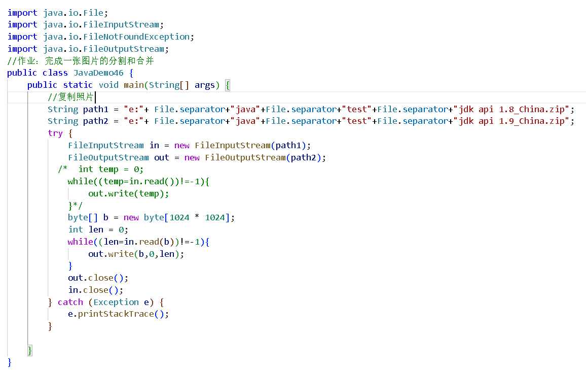This screenshot has height=370, width=586.
Task: Click the final closing brace of class
Action: [x=9, y=362]
